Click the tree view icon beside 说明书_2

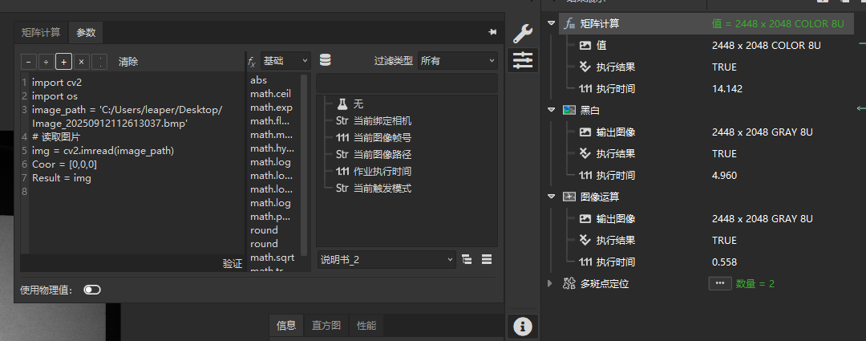[x=467, y=259]
